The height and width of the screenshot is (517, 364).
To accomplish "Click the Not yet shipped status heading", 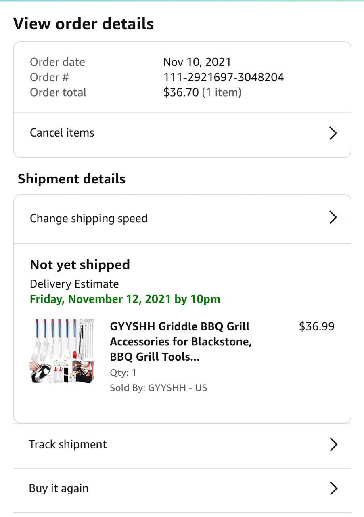I will 80,265.
